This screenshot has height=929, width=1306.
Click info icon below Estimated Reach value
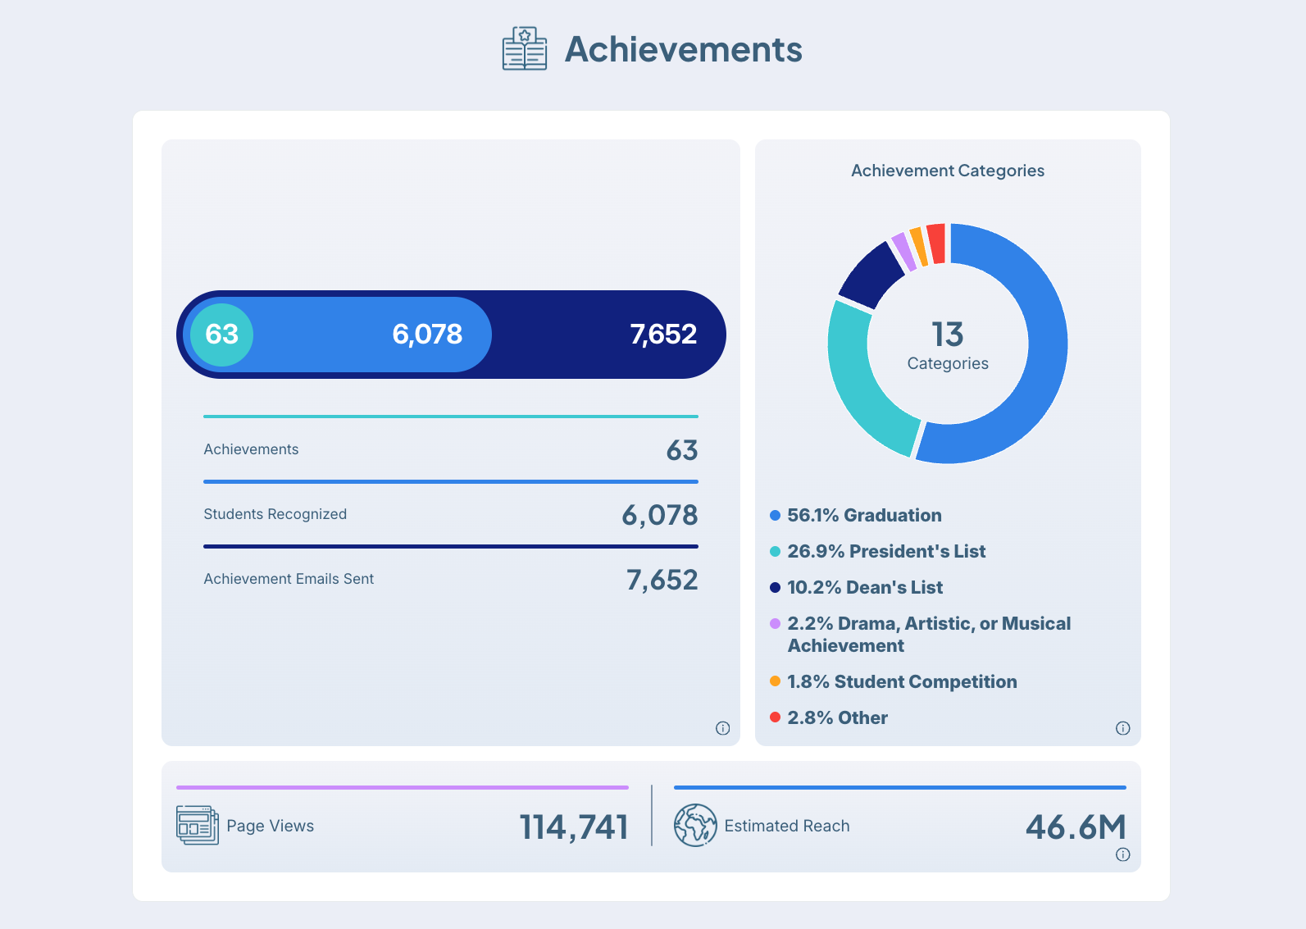1122,854
